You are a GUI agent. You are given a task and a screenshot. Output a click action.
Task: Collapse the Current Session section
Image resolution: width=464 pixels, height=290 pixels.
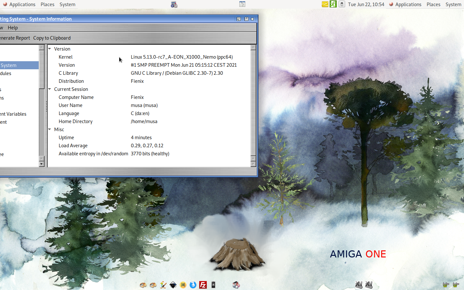[x=50, y=89]
